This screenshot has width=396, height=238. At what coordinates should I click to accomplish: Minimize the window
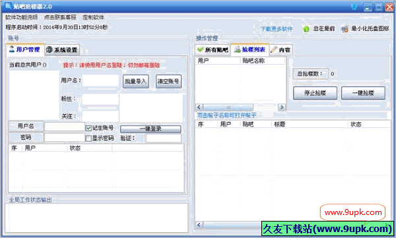tap(368, 7)
